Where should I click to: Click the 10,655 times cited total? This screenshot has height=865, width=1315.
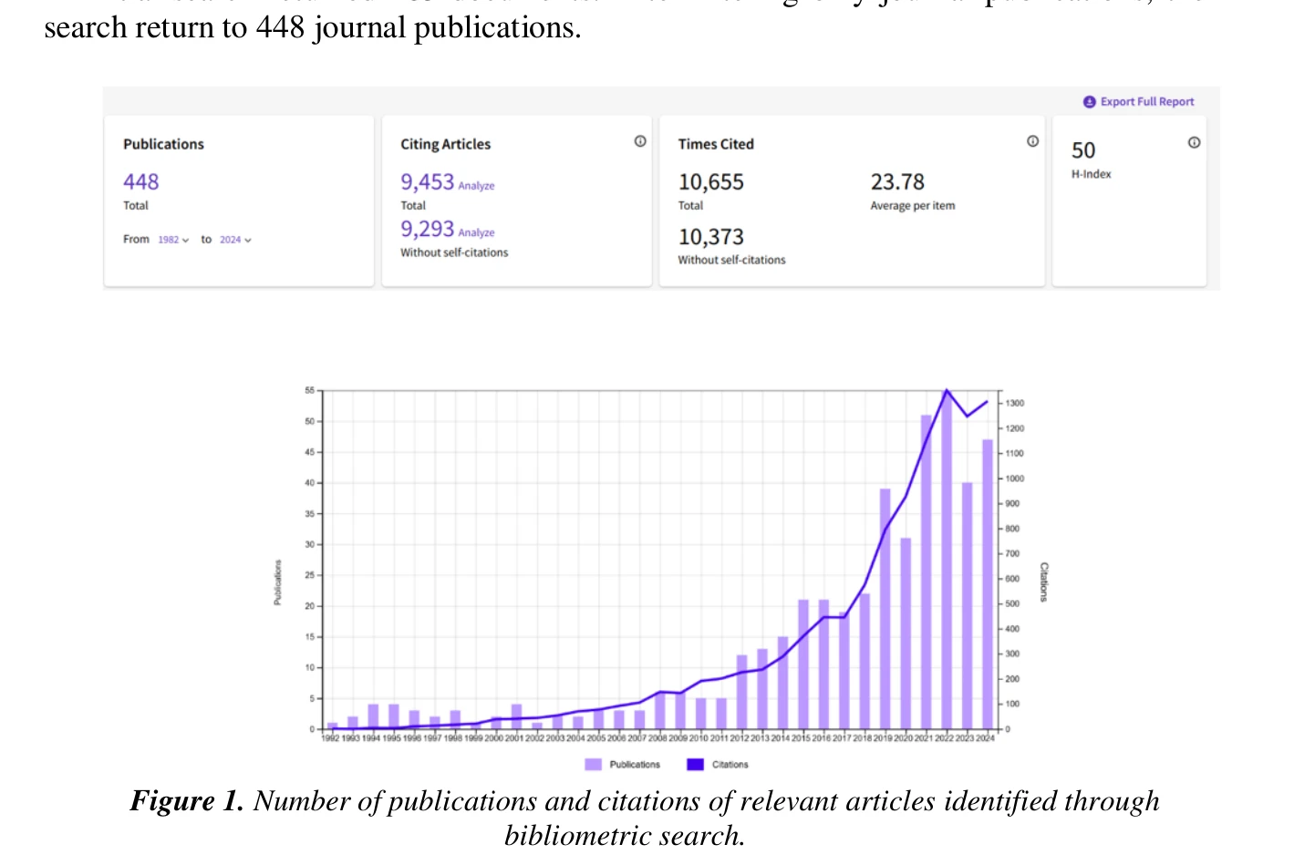711,182
